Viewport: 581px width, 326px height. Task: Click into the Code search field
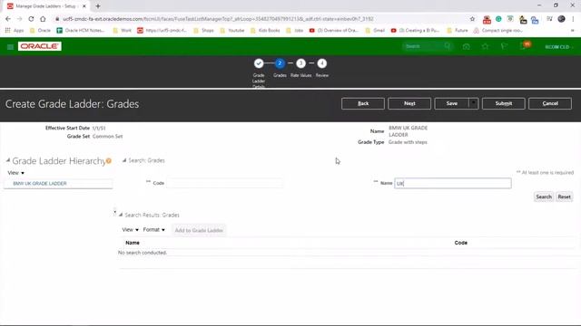tap(224, 183)
